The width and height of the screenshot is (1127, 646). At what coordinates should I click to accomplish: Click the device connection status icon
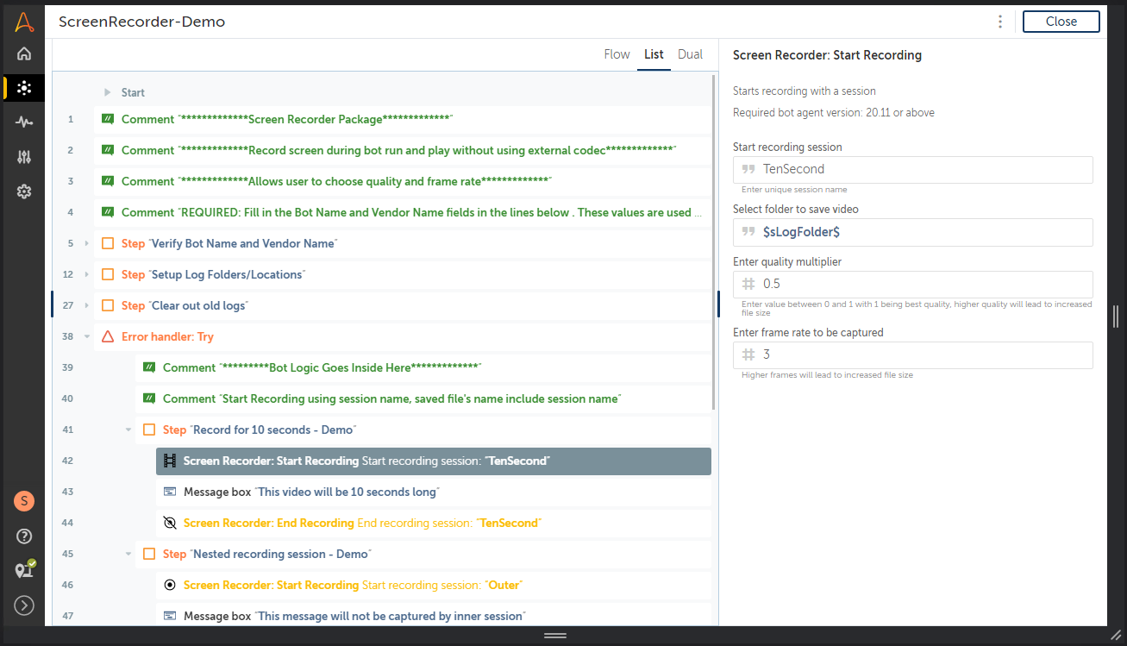(x=24, y=570)
